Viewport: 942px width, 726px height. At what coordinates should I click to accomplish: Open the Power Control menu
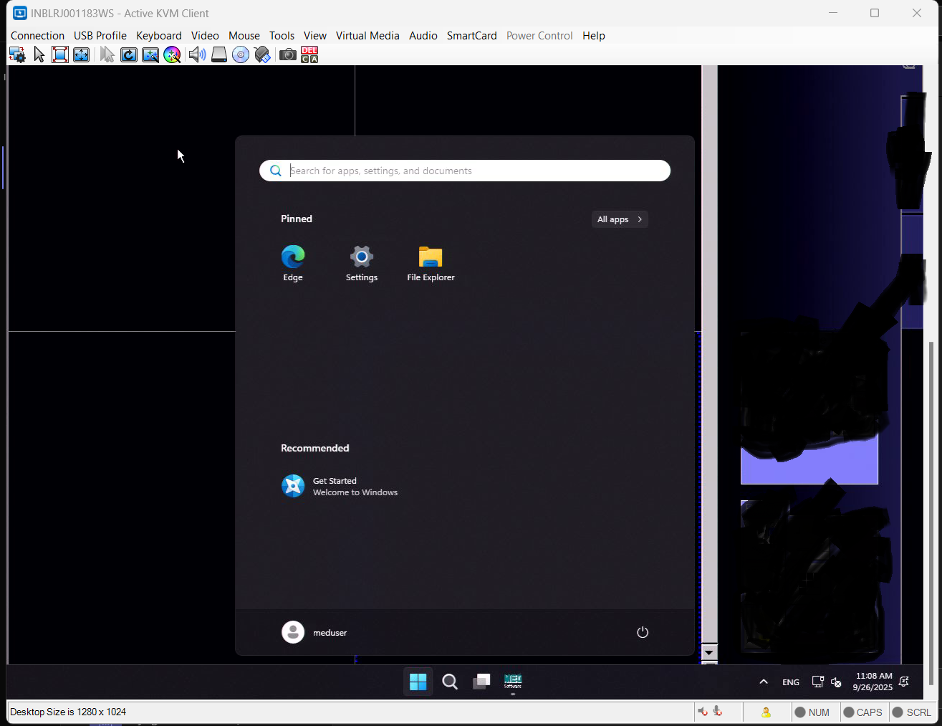[x=539, y=35]
